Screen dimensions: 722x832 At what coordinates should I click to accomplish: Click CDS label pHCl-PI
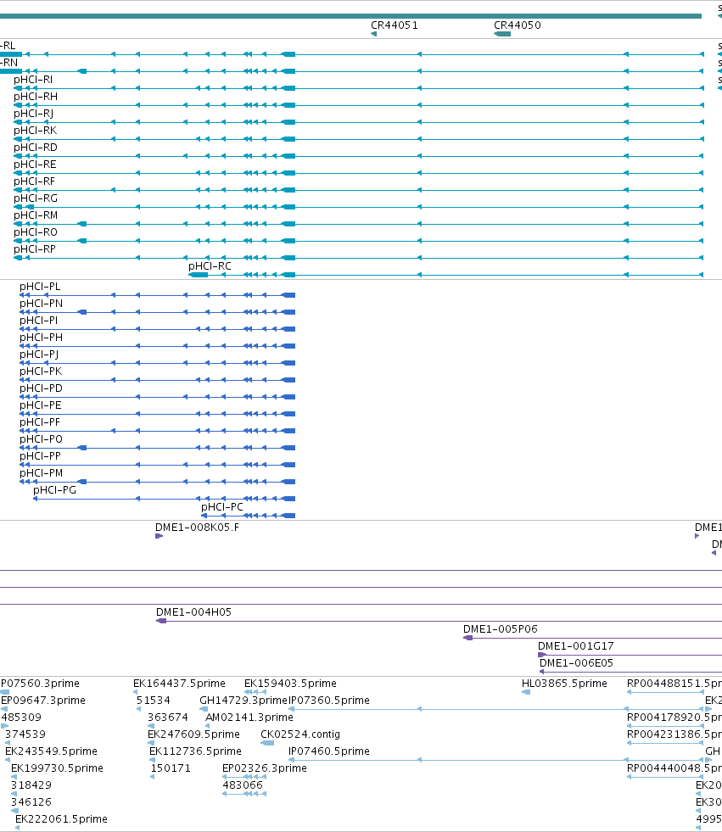[x=39, y=321]
